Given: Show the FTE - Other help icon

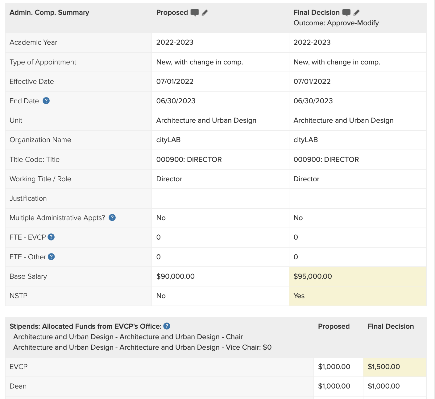Looking at the screenshot, I should click(x=52, y=257).
